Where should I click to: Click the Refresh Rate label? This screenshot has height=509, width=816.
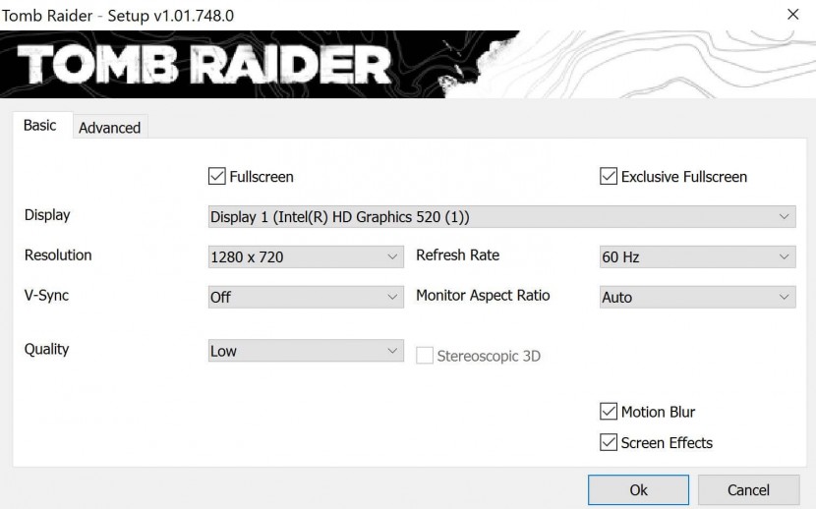[458, 254]
